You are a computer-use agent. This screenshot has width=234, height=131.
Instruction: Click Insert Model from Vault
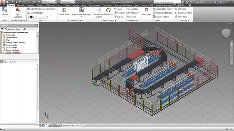pos(82,12)
